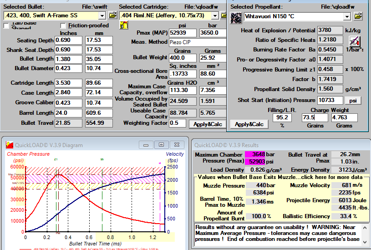Click Maximum Case Capacity cm³ field
This screenshot has height=250, width=371.
click(213, 90)
